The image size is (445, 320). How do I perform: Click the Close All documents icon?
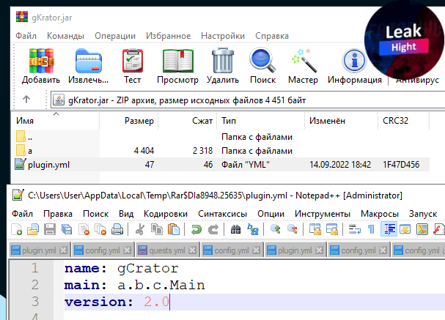[100, 229]
